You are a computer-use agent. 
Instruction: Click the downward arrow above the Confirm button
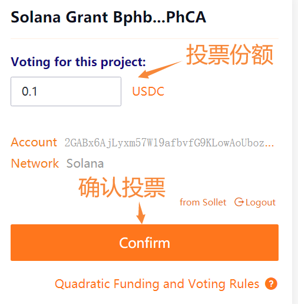tap(141, 213)
